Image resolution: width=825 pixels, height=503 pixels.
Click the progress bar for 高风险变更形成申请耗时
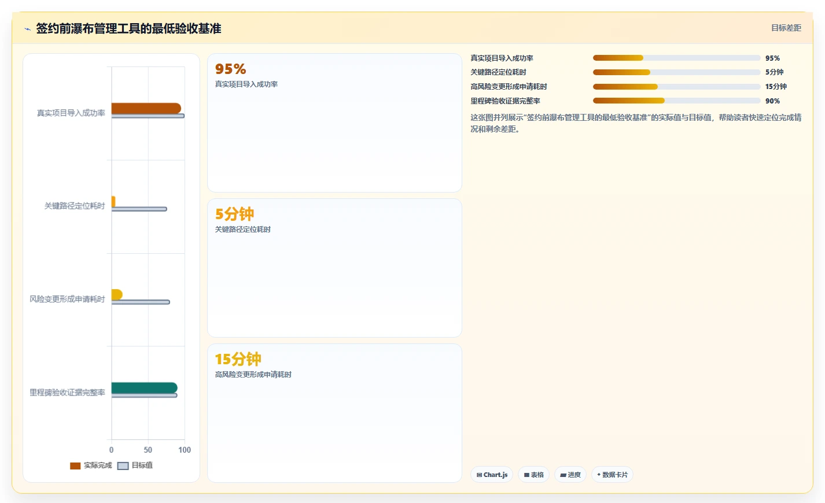pos(676,87)
